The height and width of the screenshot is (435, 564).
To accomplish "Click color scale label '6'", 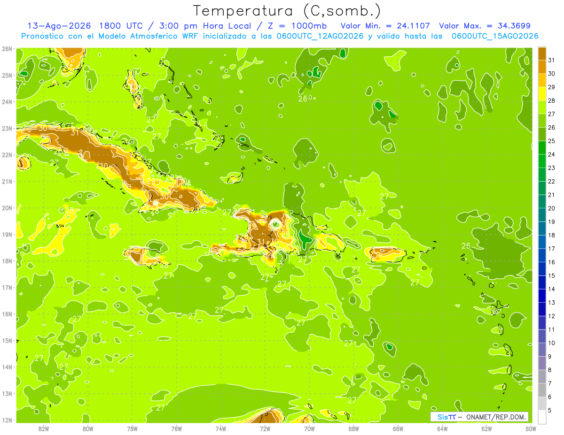I will coord(550,397).
